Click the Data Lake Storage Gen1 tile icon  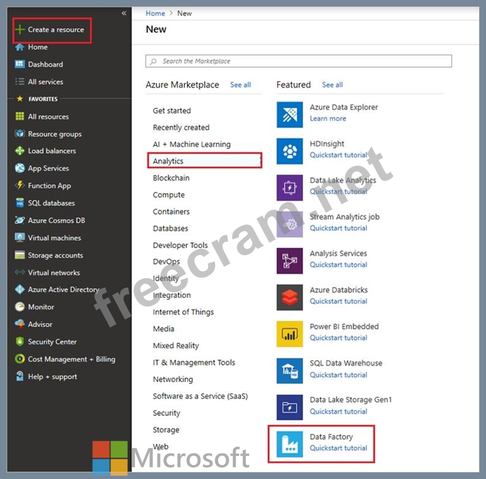click(x=290, y=407)
